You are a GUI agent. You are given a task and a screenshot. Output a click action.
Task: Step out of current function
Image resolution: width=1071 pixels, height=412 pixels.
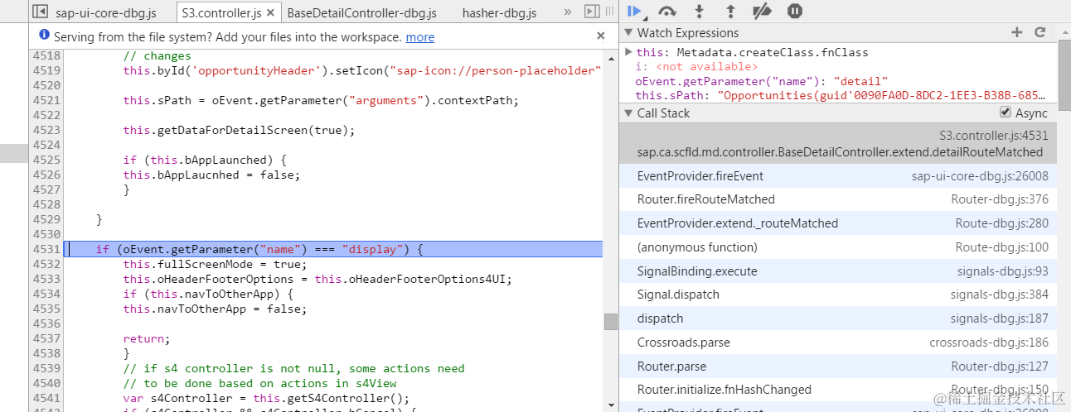click(x=730, y=11)
